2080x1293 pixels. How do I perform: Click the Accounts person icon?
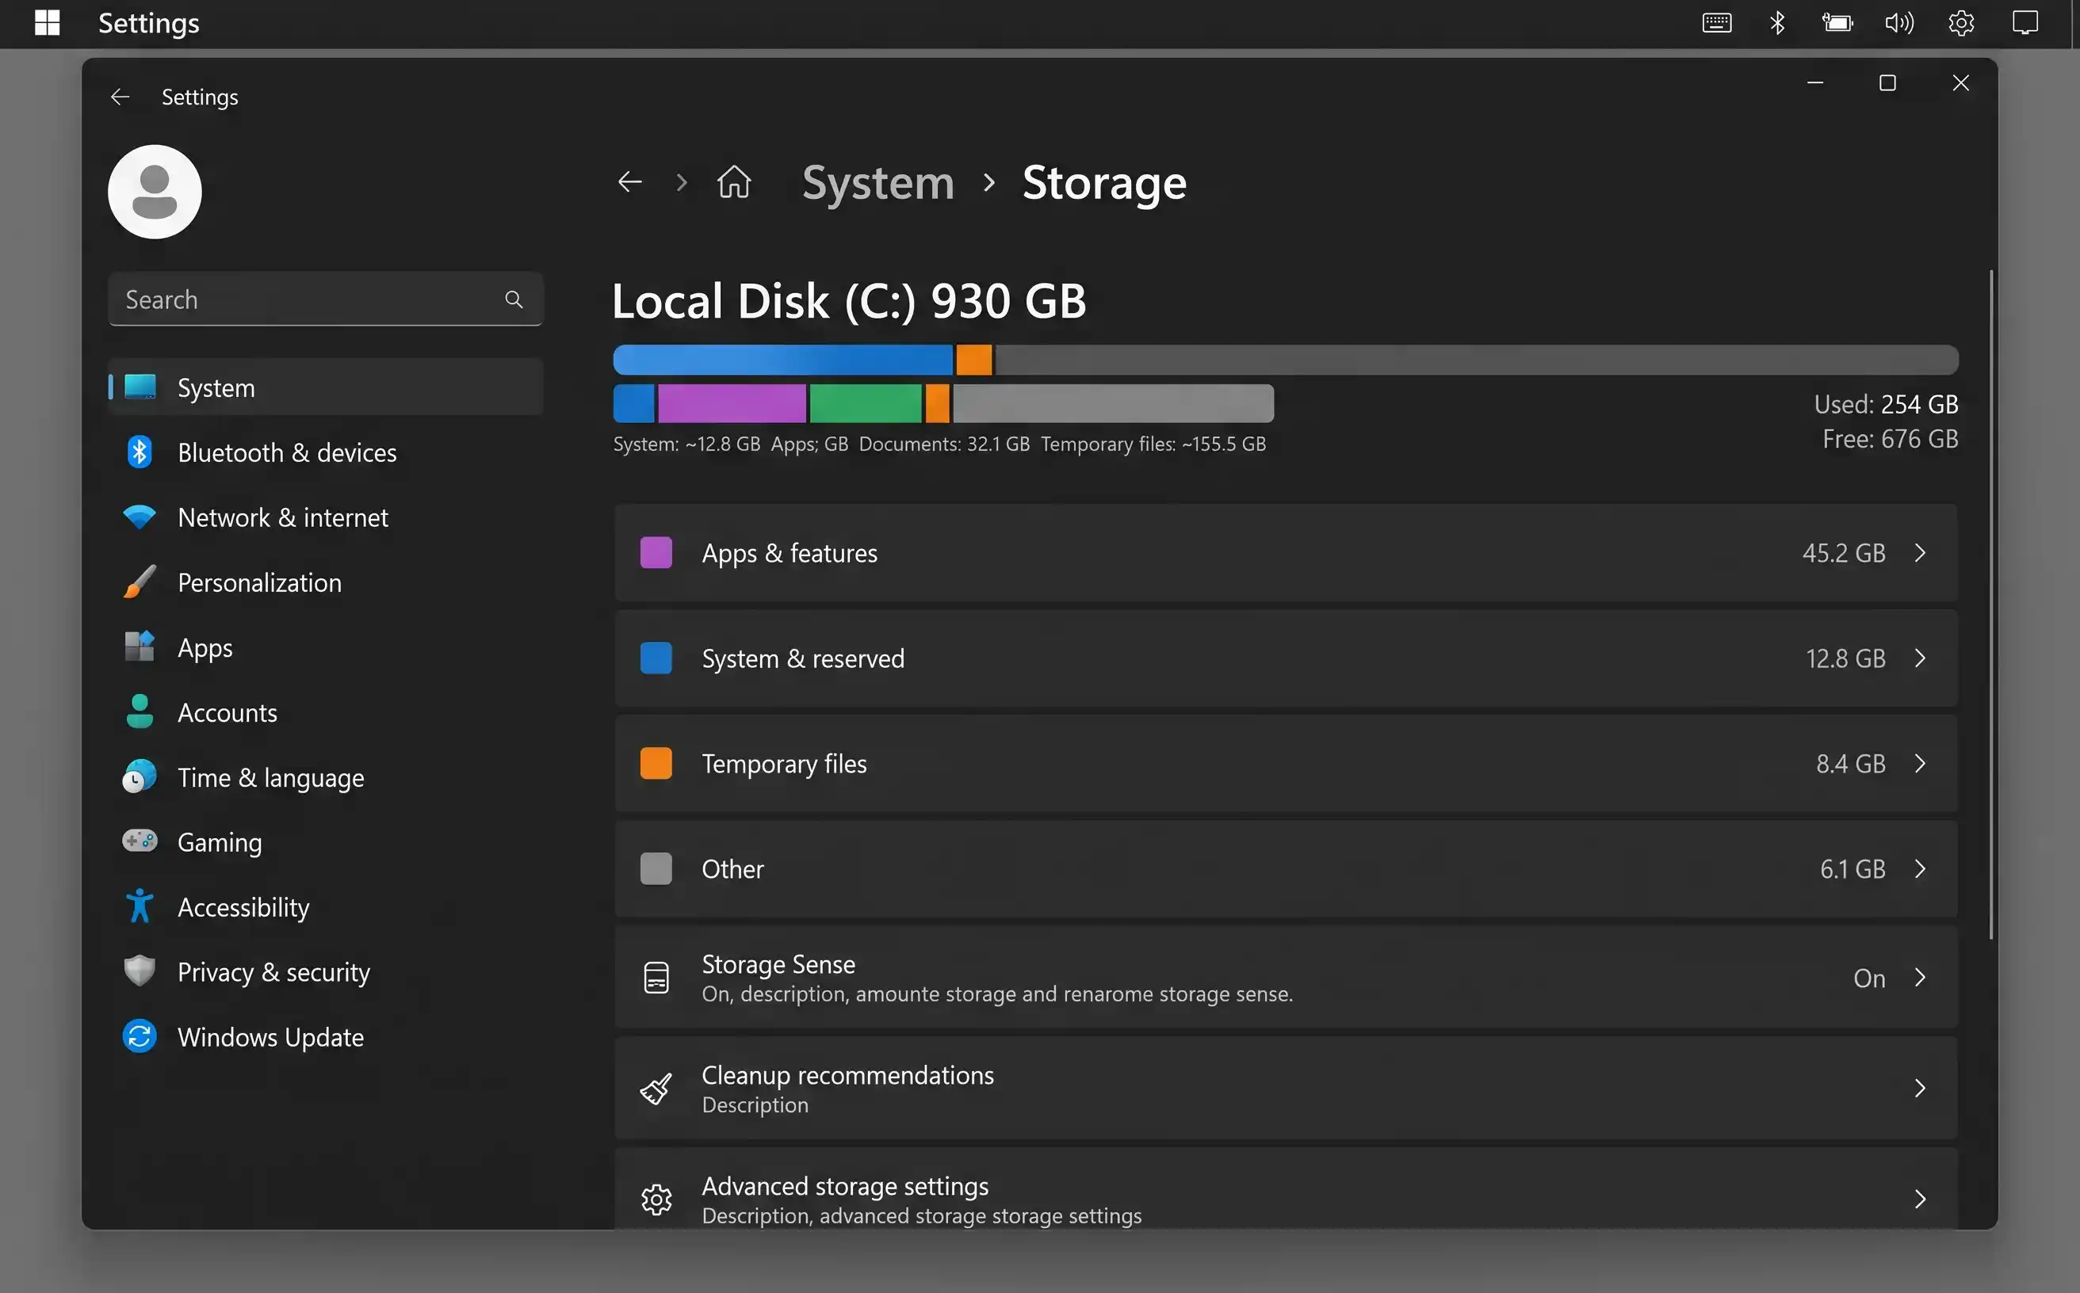coord(140,711)
